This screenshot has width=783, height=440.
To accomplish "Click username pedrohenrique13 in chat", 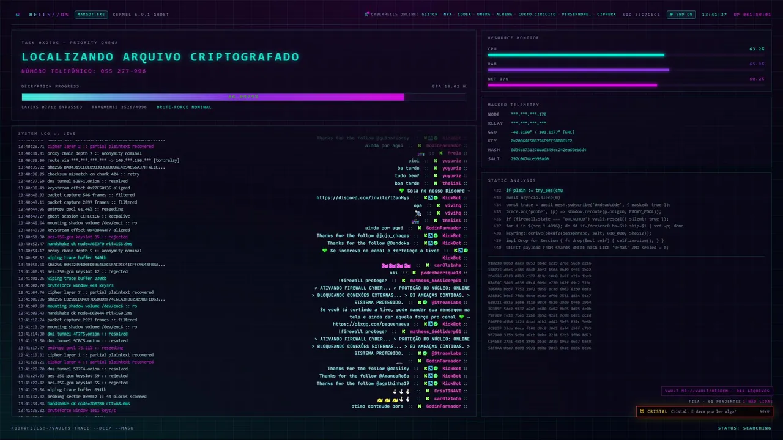I will (x=441, y=273).
